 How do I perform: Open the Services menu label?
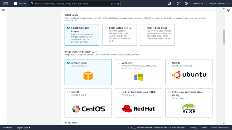pyautogui.click(x=22, y=3)
